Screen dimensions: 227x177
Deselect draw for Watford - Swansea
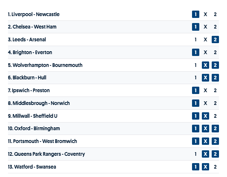(x=206, y=167)
